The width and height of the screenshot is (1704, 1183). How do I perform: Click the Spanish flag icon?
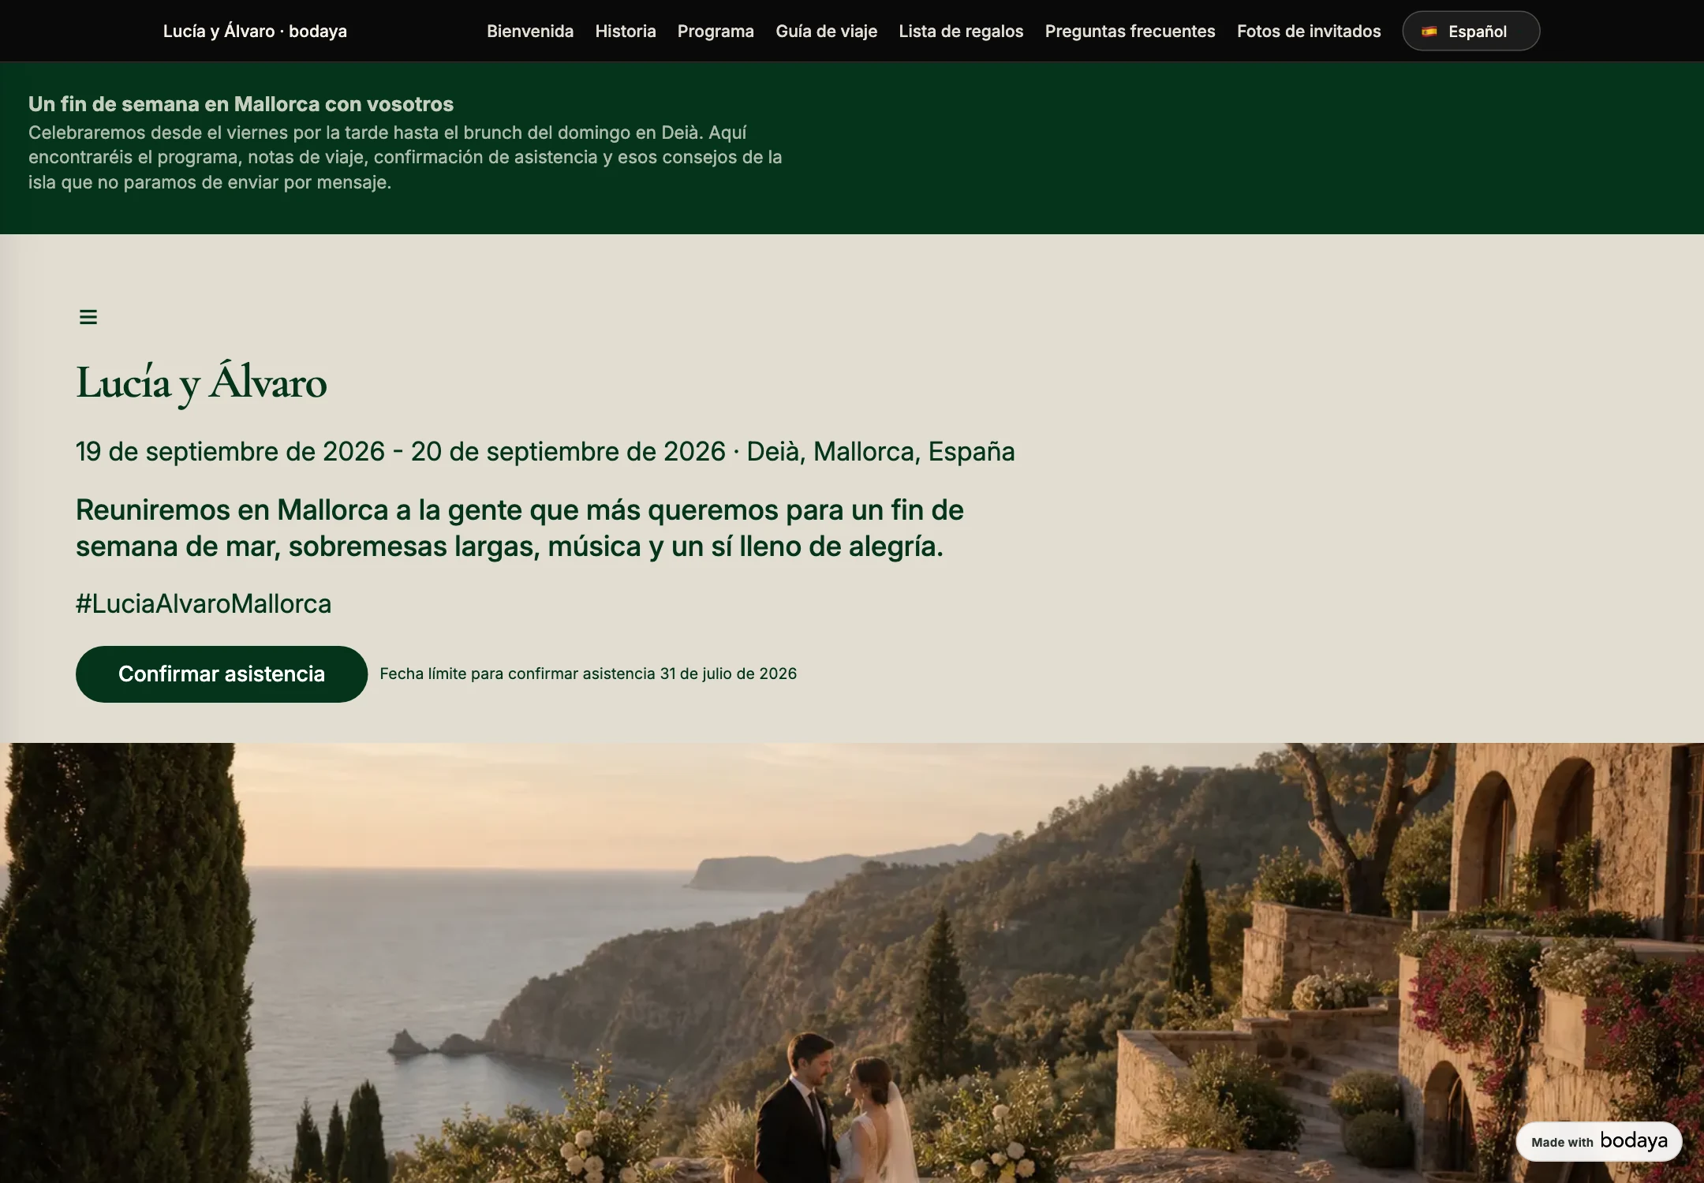[1429, 32]
